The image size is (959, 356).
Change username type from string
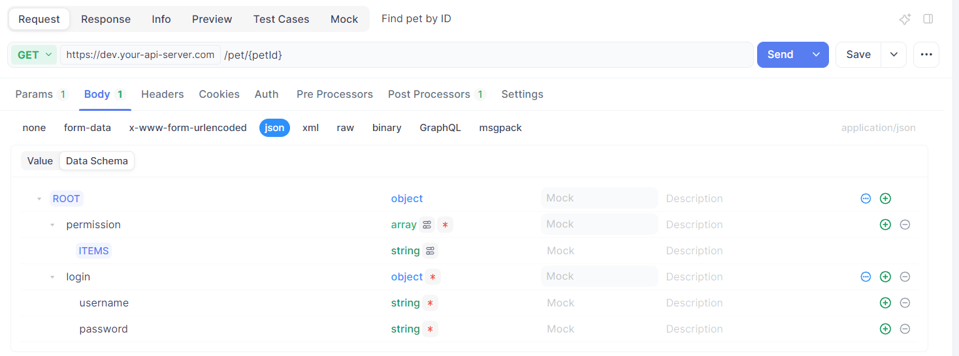point(405,303)
